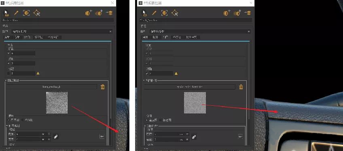
Task: Click the texture name button in right editor
Action: (x=190, y=87)
